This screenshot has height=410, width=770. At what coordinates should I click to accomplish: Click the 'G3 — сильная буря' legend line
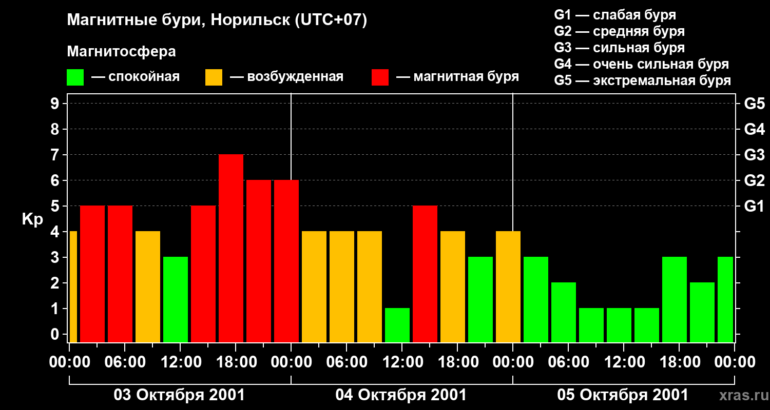tap(620, 48)
